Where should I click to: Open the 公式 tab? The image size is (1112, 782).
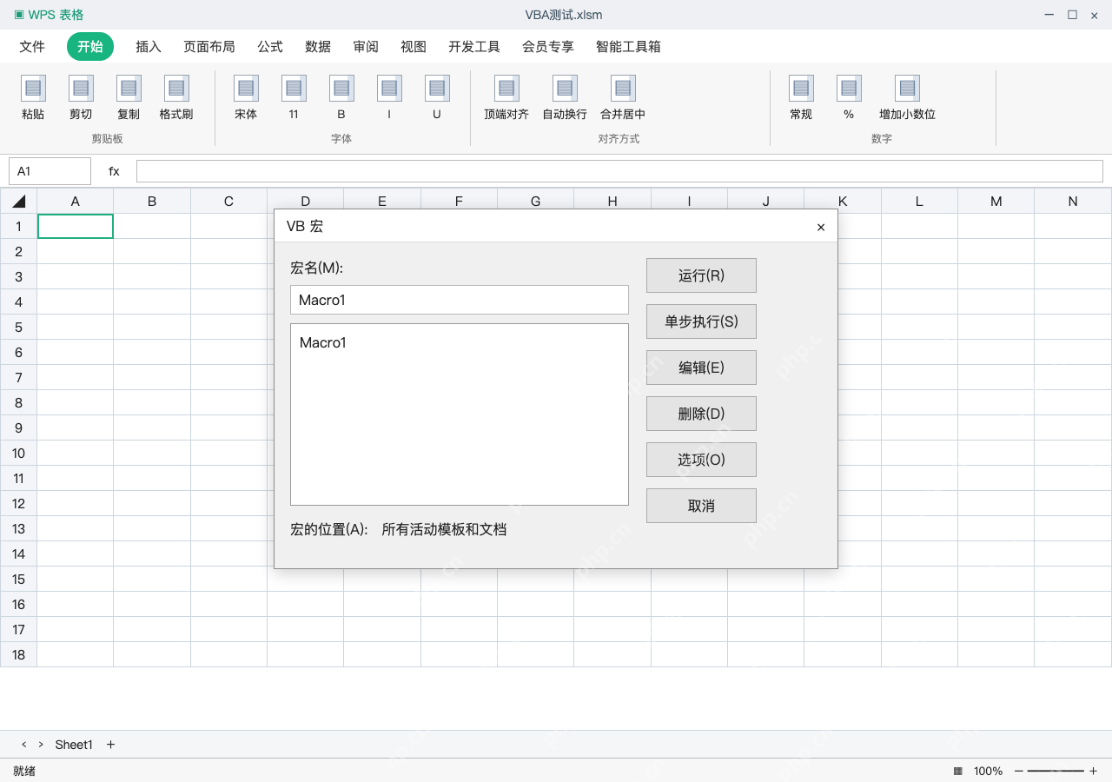(x=270, y=47)
